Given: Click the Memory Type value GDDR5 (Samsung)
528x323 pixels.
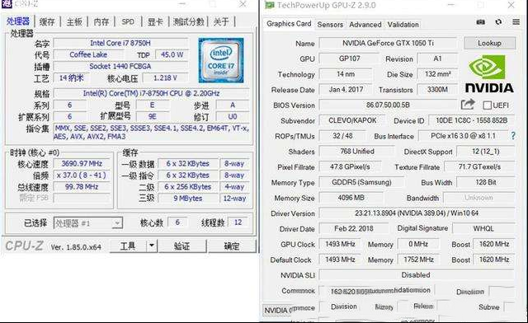Looking at the screenshot, I should coord(361,182).
